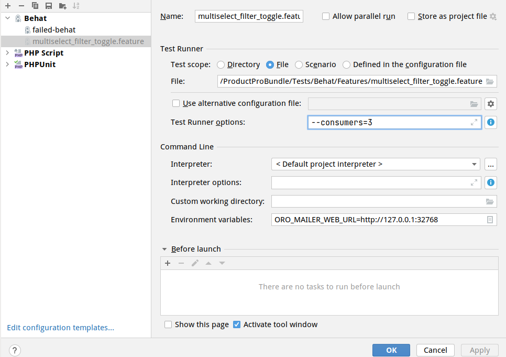
Task: Open the Interpreter dropdown
Action: (x=375, y=164)
